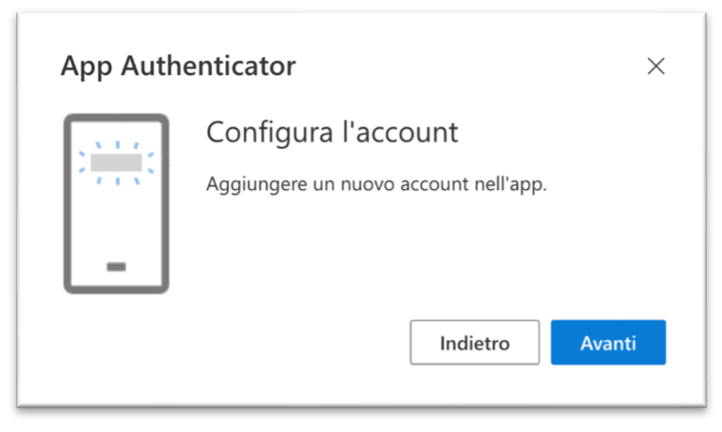Click the blue Avanti button
This screenshot has width=722, height=432.
[608, 343]
